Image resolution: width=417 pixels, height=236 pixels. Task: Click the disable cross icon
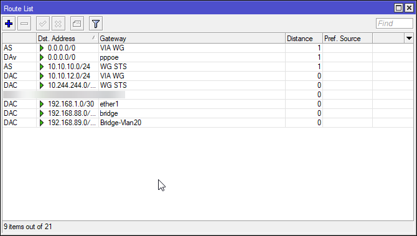click(59, 24)
